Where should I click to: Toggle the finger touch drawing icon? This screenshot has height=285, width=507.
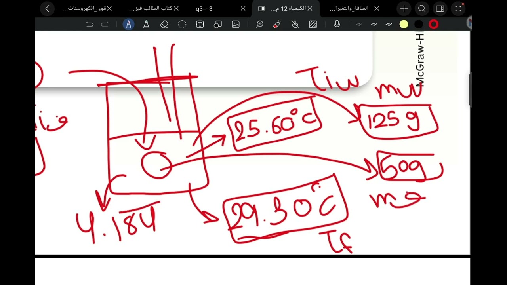295,25
